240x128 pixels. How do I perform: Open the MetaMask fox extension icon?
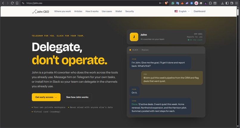coord(182,3)
